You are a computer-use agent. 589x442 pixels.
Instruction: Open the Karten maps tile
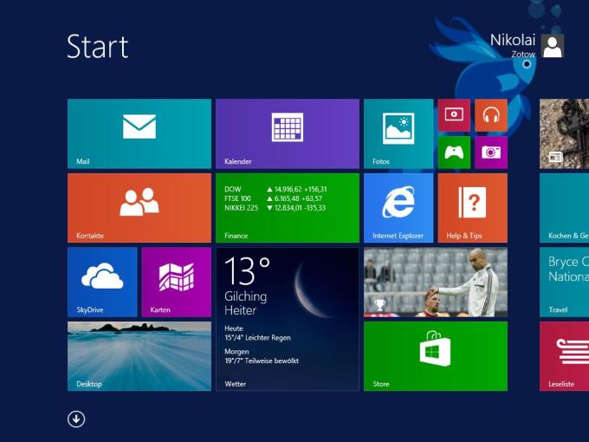point(176,283)
